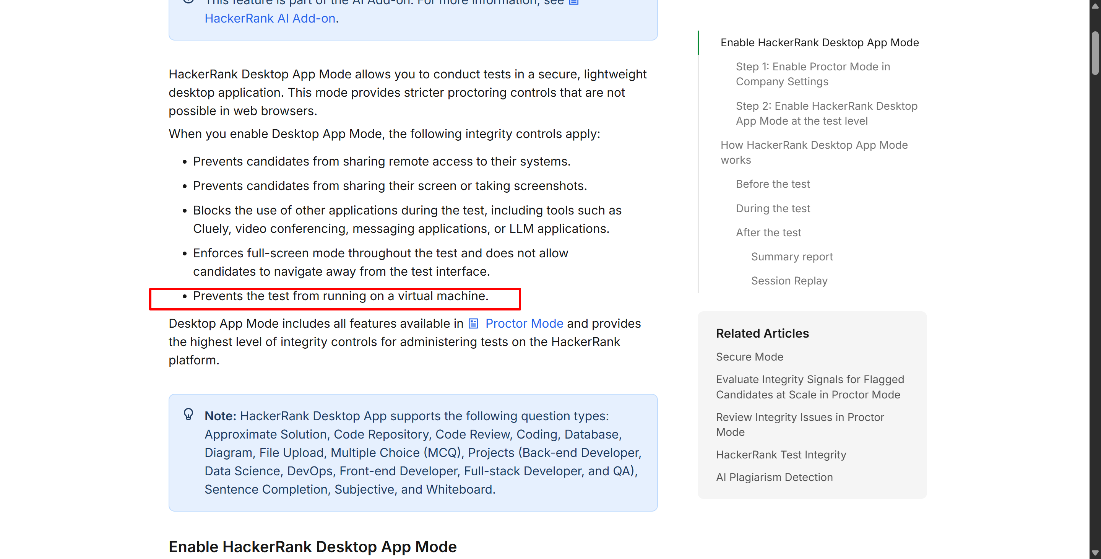Viewport: 1101px width, 559px height.
Task: Navigate to During the test section
Action: click(772, 208)
